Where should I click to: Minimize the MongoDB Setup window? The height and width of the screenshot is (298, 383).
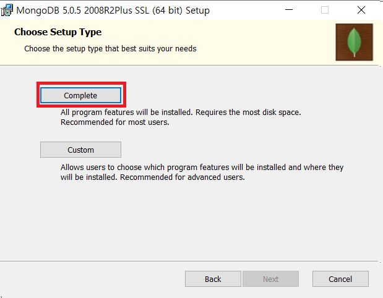(289, 10)
